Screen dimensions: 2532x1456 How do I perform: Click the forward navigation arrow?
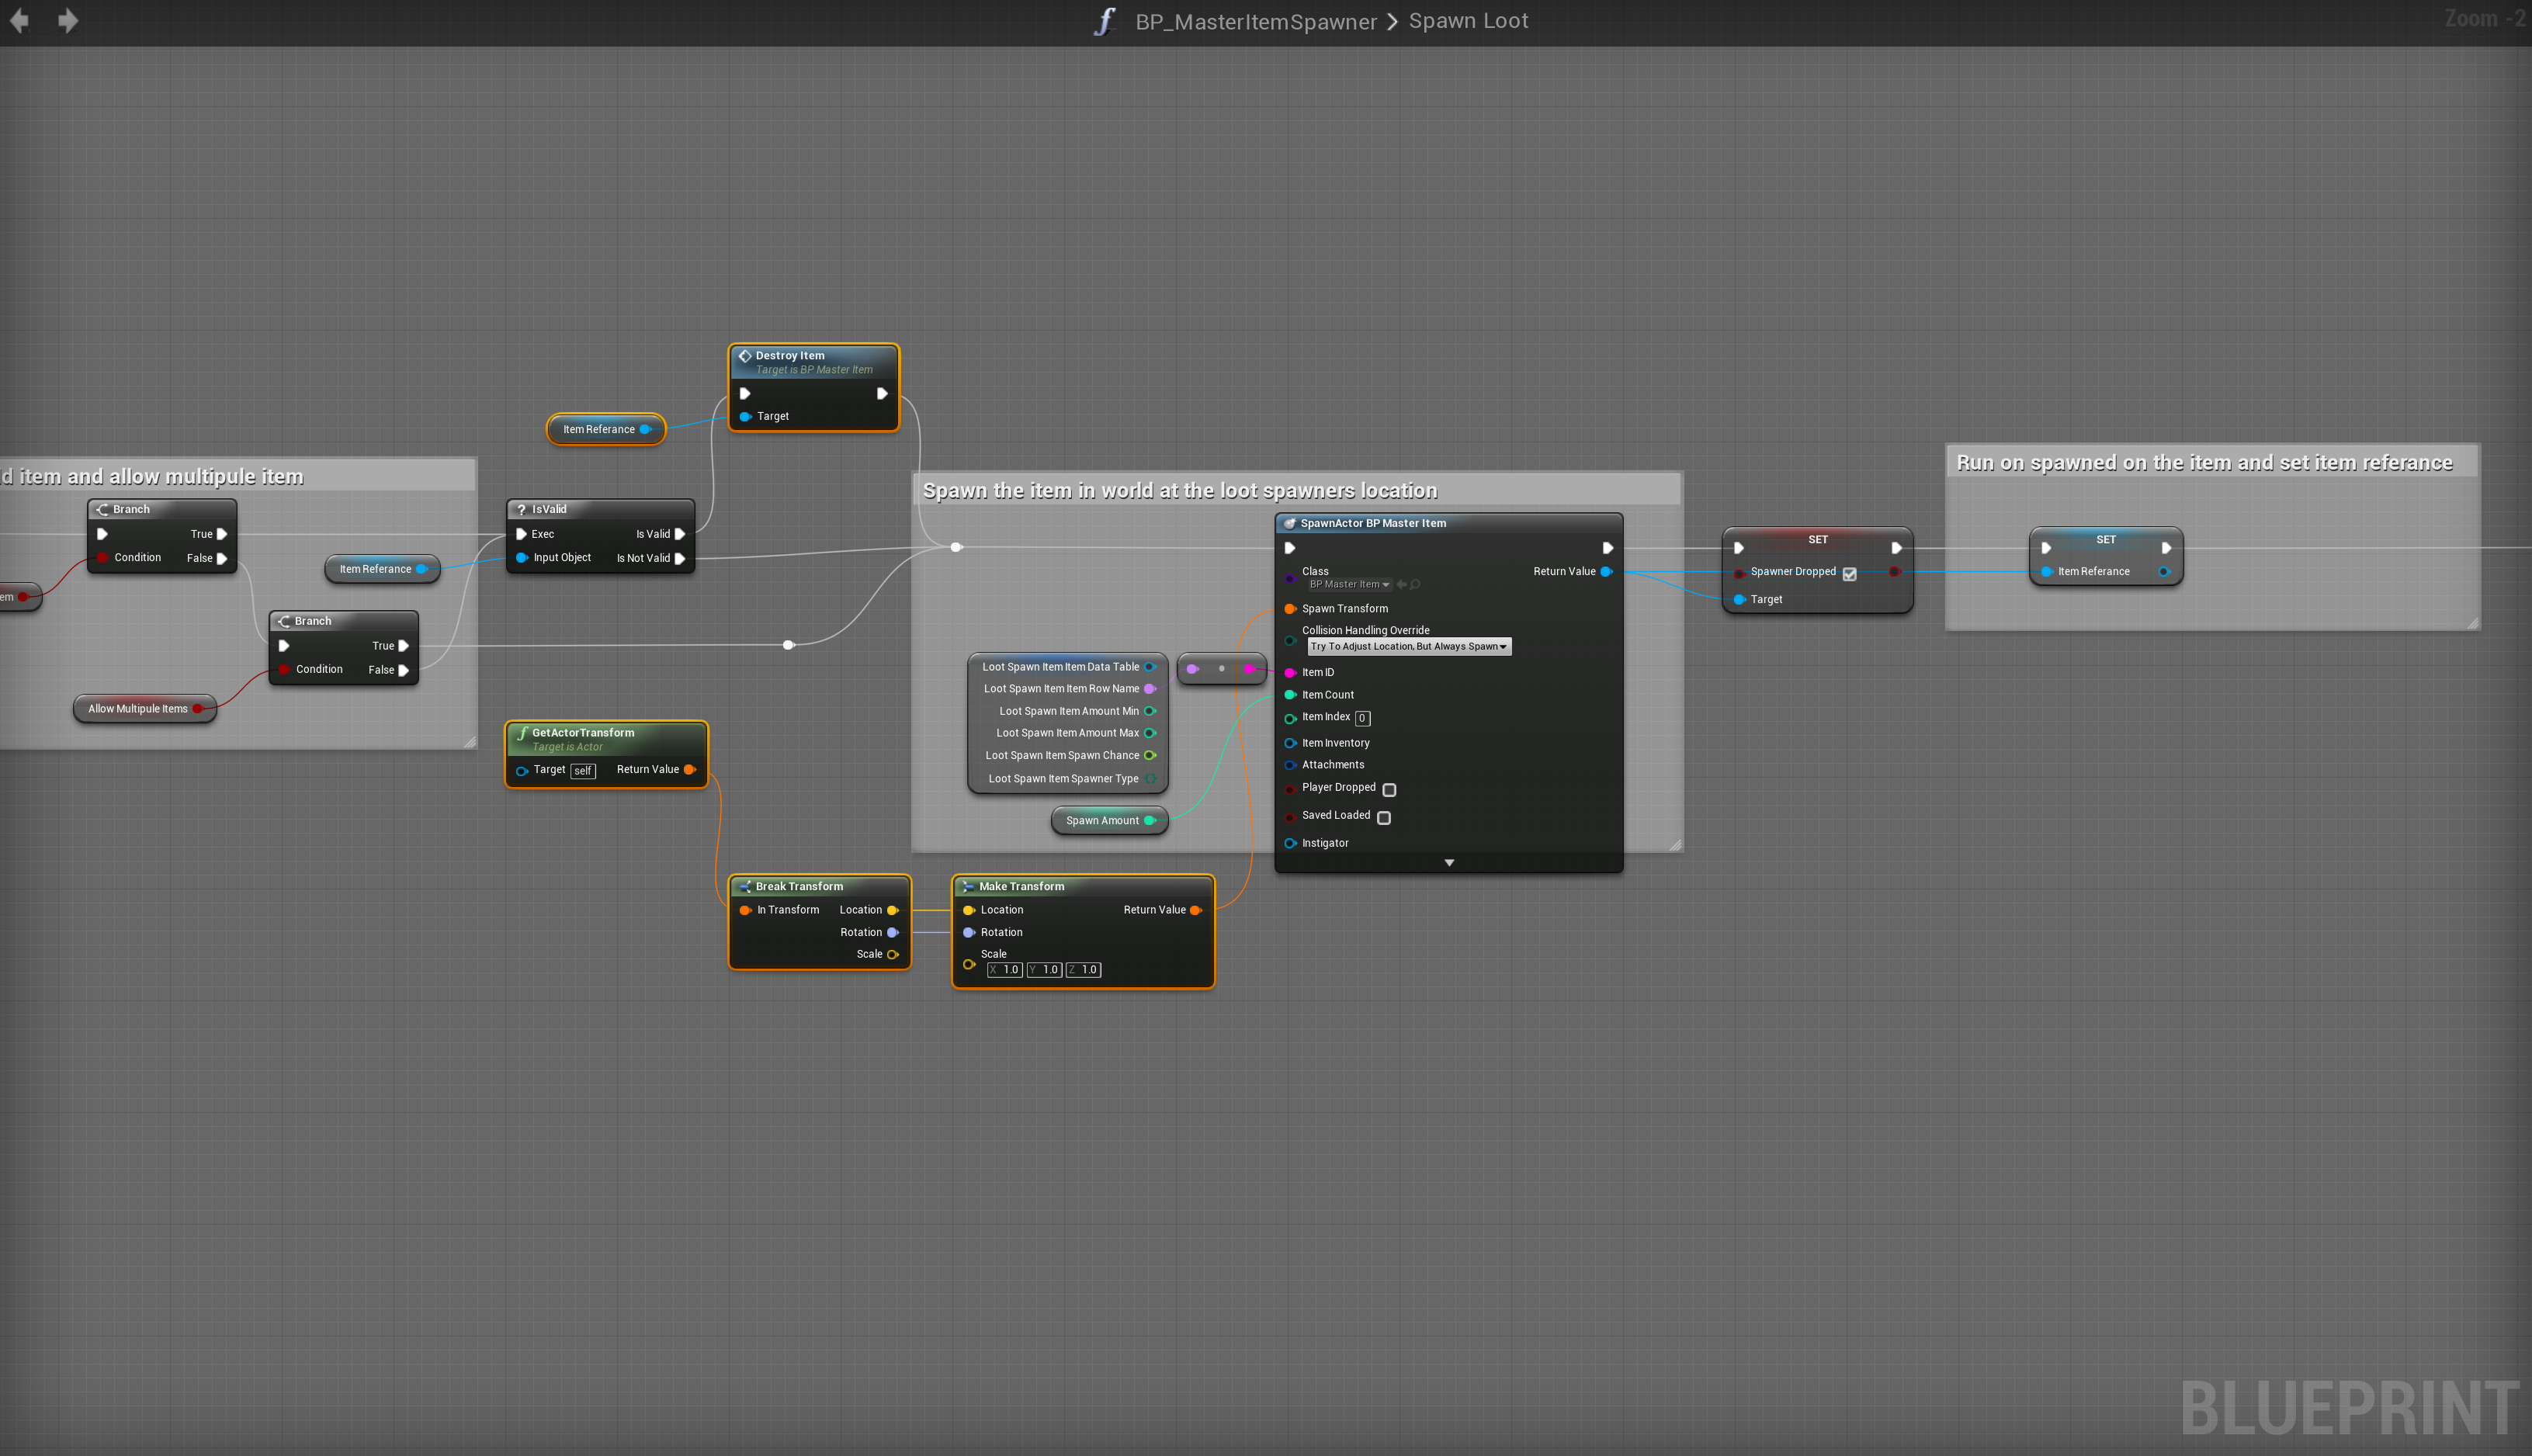point(68,20)
